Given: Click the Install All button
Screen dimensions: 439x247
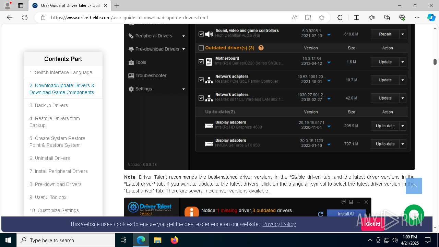Looking at the screenshot, I should pyautogui.click(x=346, y=213).
